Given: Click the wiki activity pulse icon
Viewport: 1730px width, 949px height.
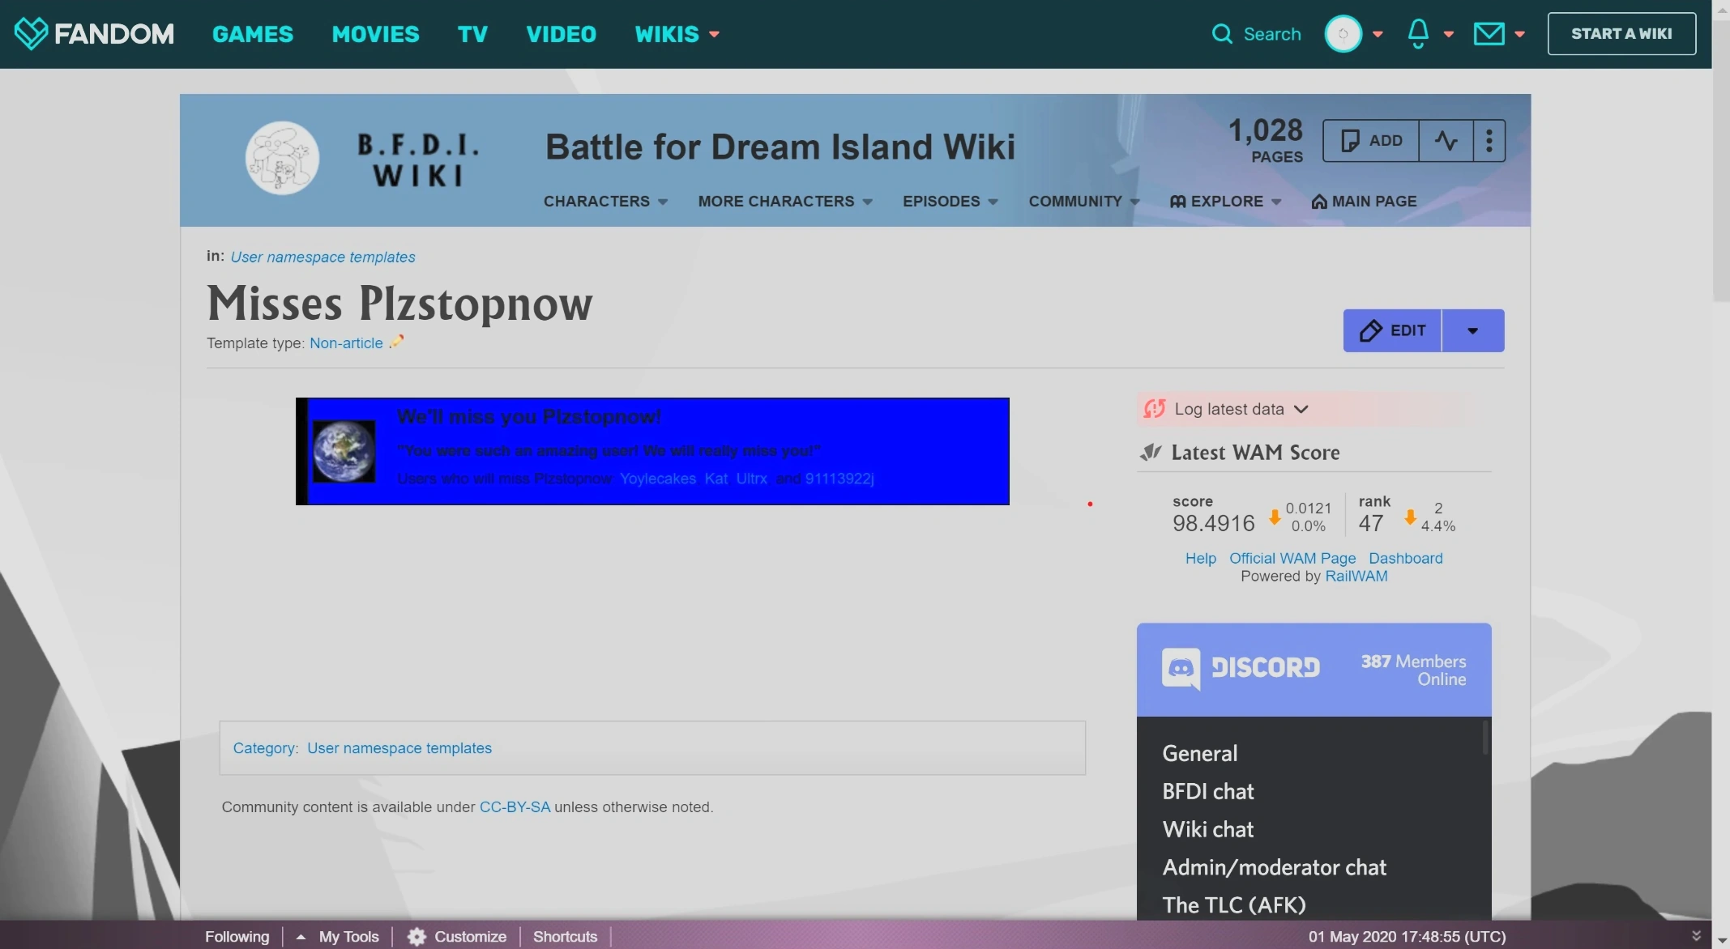Looking at the screenshot, I should (1447, 140).
